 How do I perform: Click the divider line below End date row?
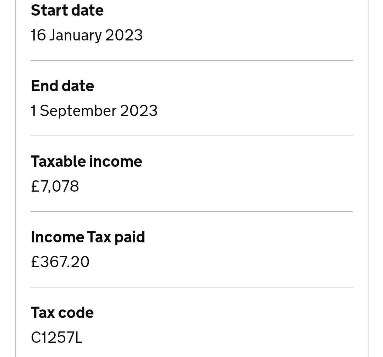[192, 136]
